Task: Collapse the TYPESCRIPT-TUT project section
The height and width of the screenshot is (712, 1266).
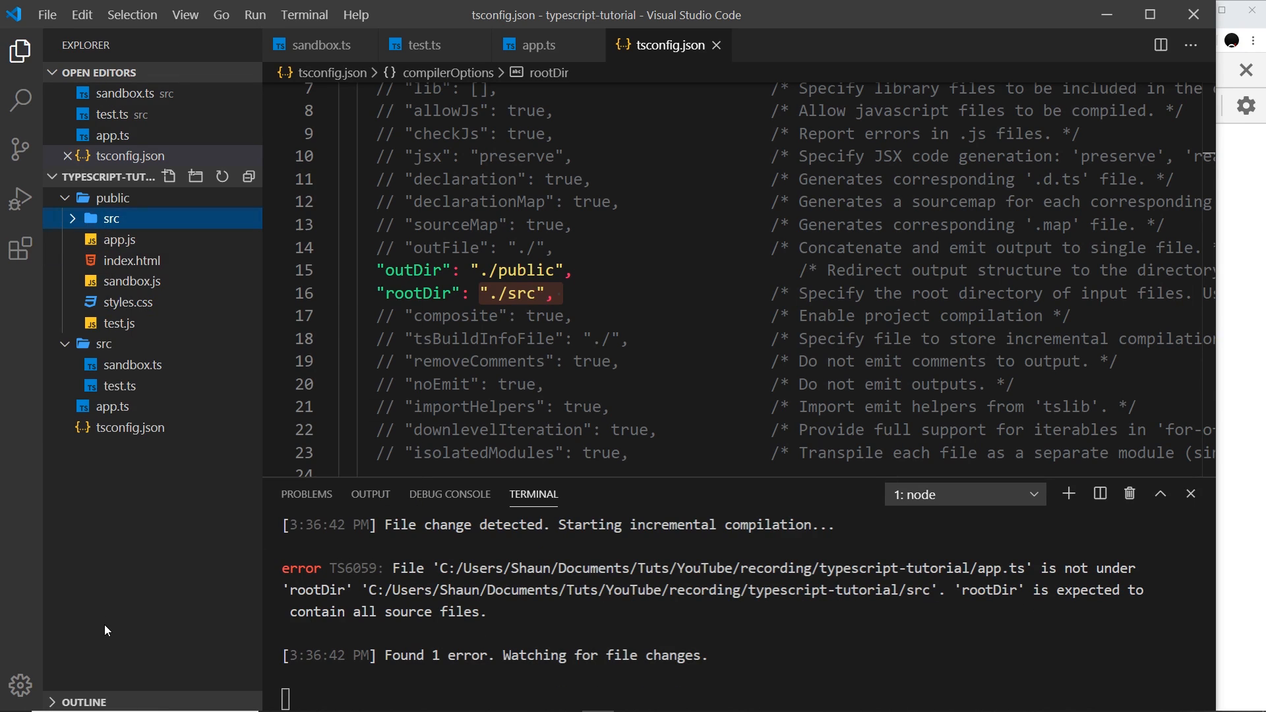Action: 52,177
